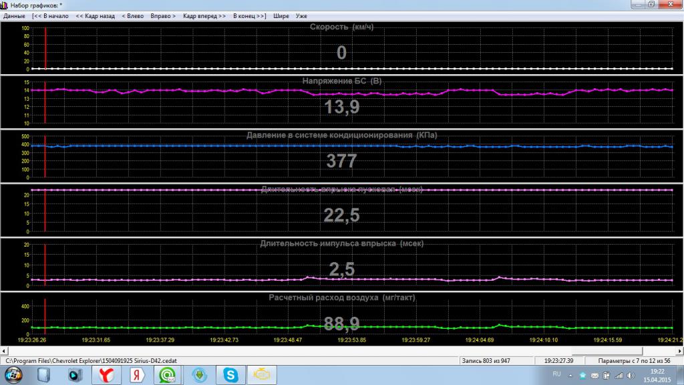This screenshot has height=385, width=684.
Task: Switch to the Chevrolet Explorer engine icon
Action: (262, 375)
